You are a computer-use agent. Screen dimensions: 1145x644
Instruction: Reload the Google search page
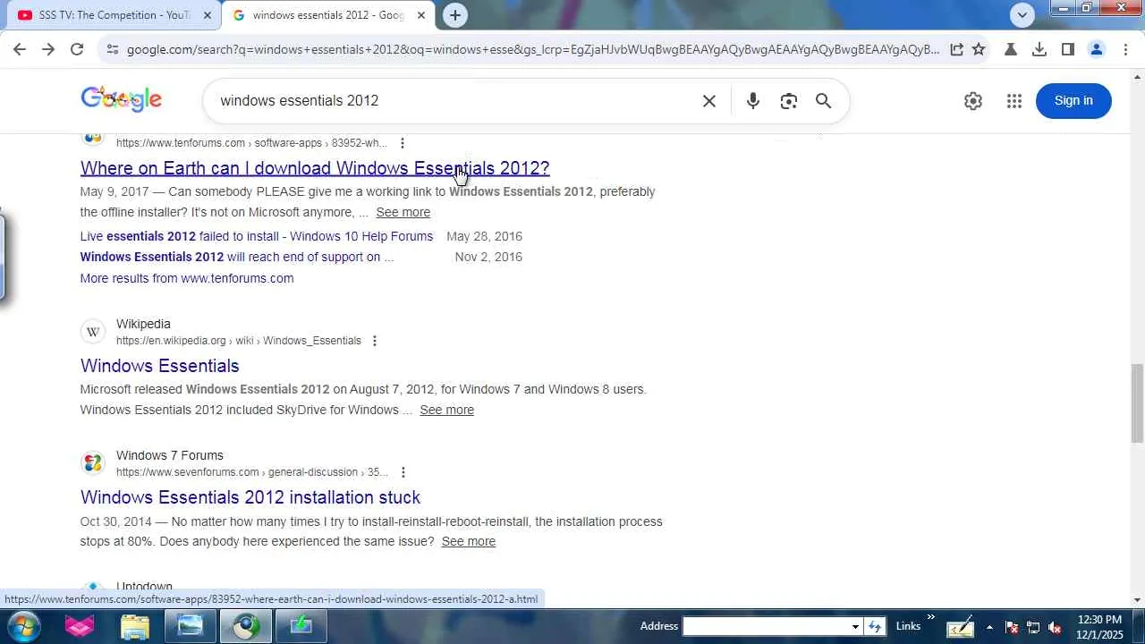77,50
